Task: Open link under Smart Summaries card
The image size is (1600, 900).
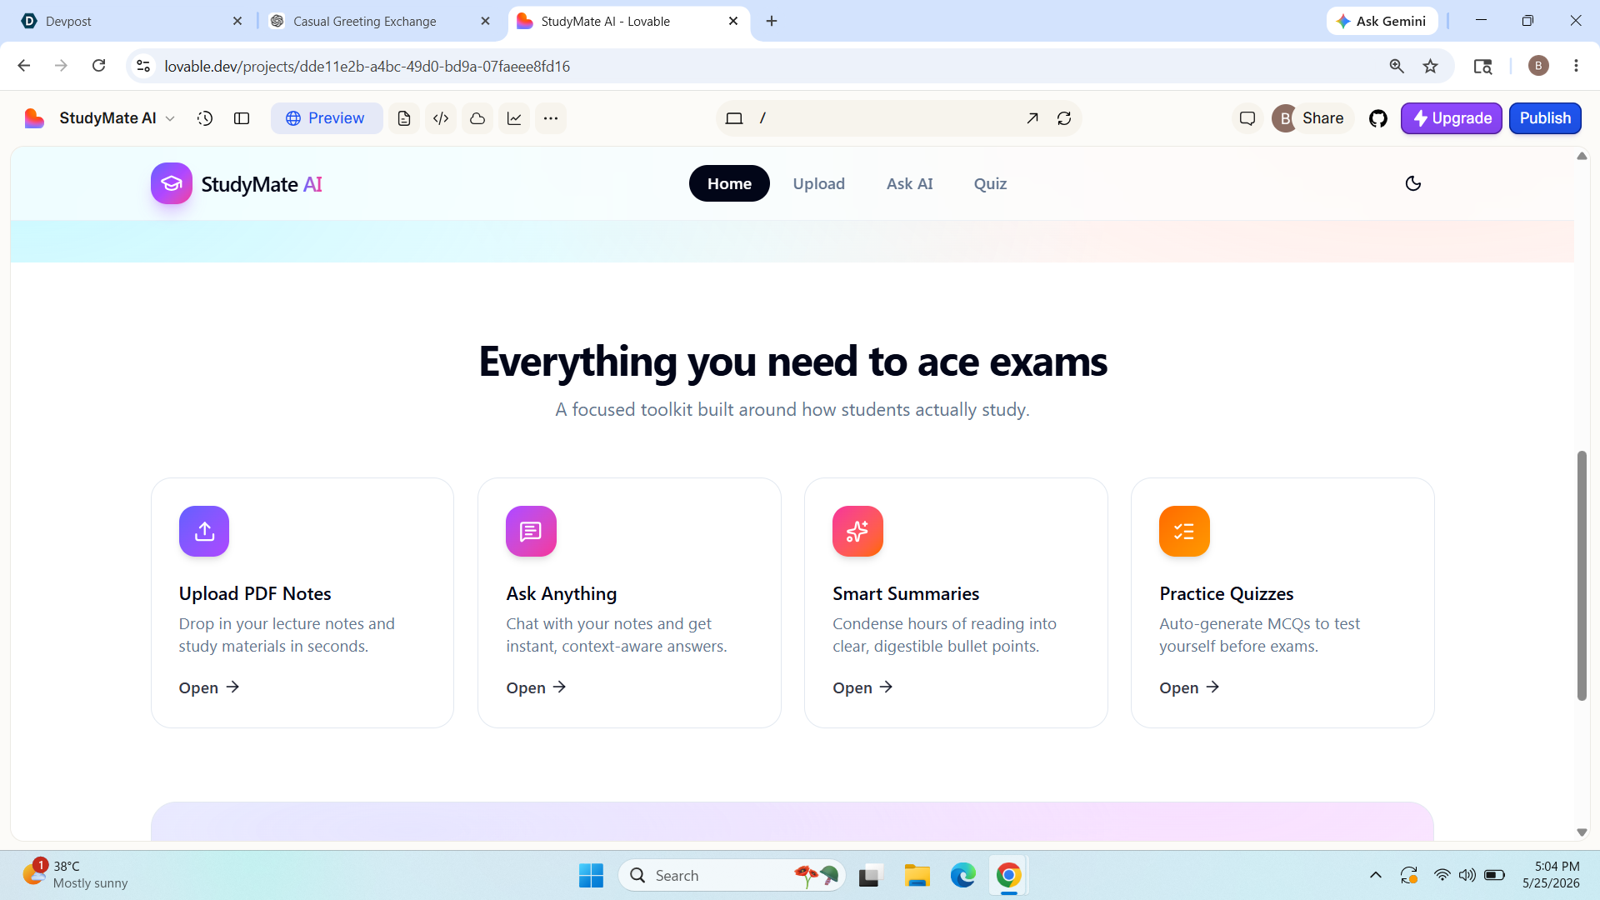Action: coord(862,687)
